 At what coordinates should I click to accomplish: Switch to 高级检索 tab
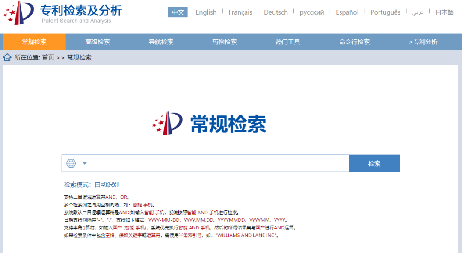pos(98,42)
